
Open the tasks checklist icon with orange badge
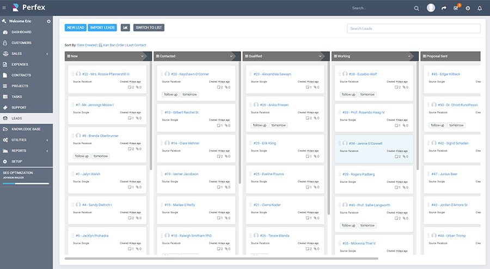[x=456, y=8]
